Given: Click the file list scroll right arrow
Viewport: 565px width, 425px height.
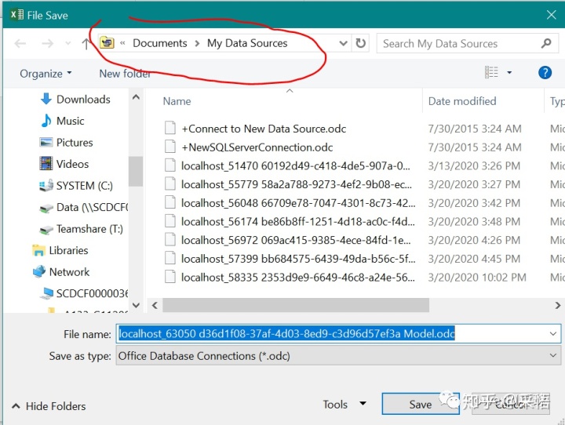Looking at the screenshot, I should coord(557,306).
